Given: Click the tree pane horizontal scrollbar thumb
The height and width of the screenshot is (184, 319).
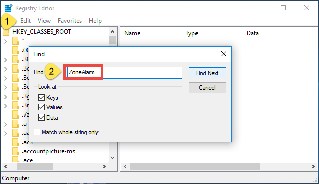Looking at the screenshot, I should [x=35, y=167].
